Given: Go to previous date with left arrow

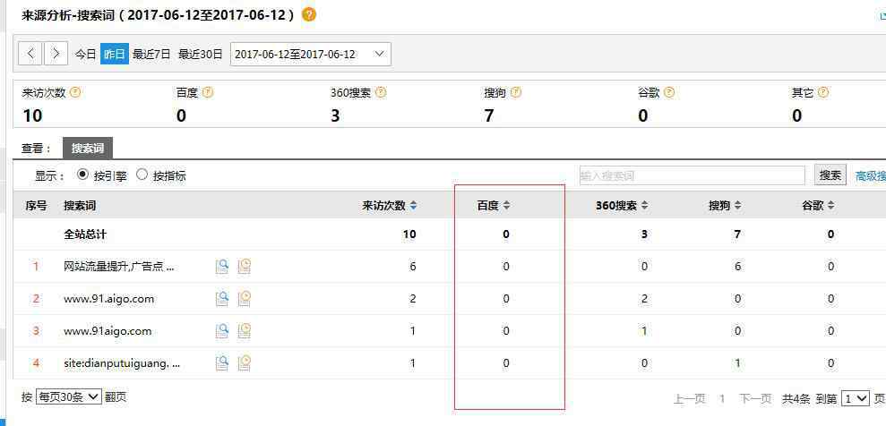Looking at the screenshot, I should coord(30,54).
